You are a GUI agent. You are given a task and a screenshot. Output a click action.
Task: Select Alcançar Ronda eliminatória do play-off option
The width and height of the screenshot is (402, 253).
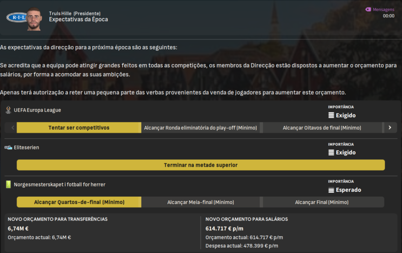tap(200, 128)
